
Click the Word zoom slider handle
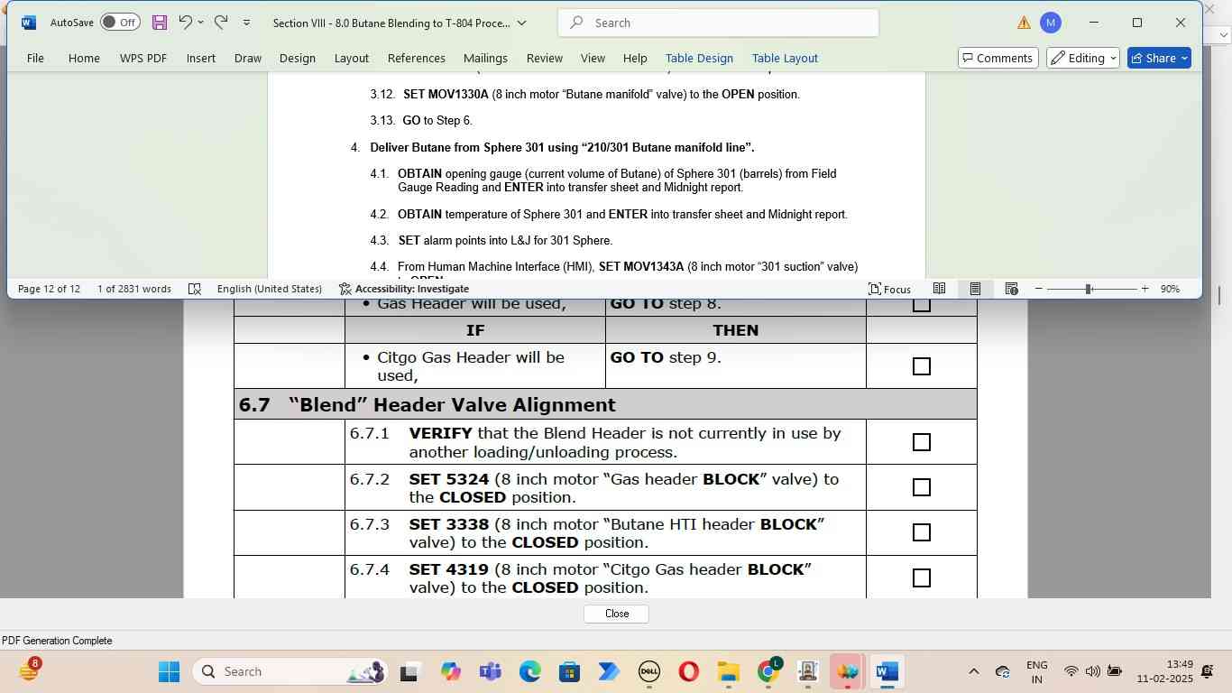1089,289
